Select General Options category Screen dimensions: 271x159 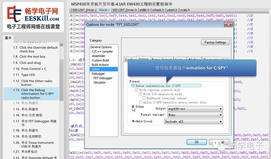point(101,47)
